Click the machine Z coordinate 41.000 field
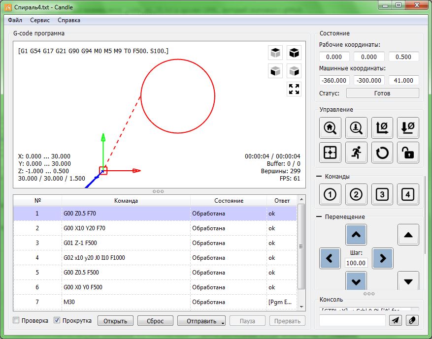The height and width of the screenshot is (339, 432). (x=403, y=80)
